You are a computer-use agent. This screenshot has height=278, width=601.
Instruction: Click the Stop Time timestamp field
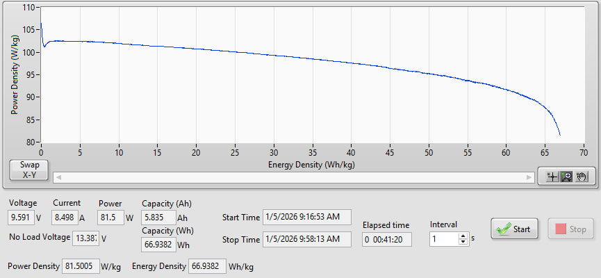click(307, 239)
